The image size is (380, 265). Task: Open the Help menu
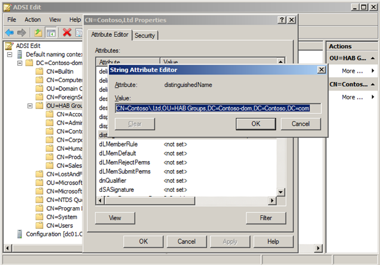coord(75,20)
